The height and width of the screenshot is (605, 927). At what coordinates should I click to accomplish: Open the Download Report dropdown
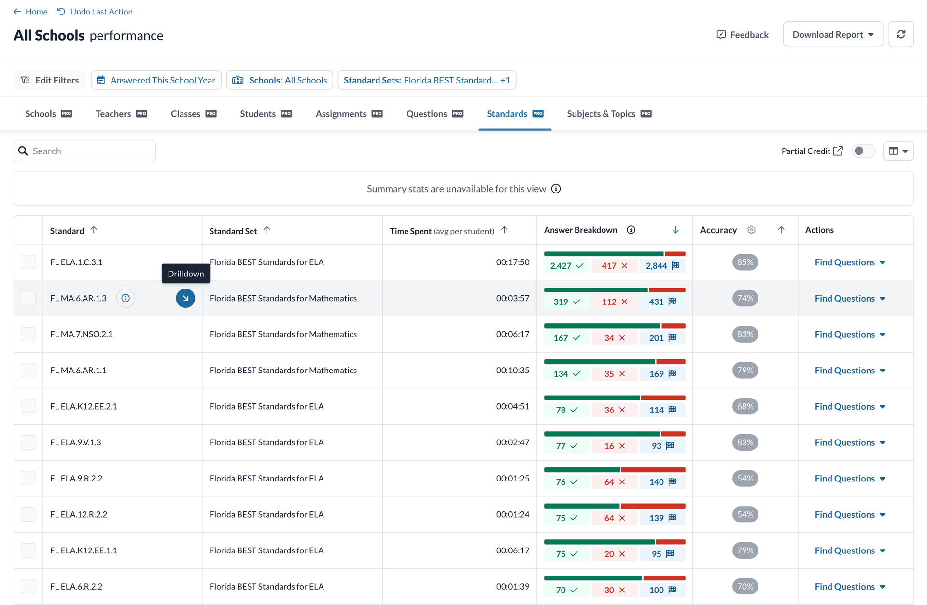click(832, 34)
